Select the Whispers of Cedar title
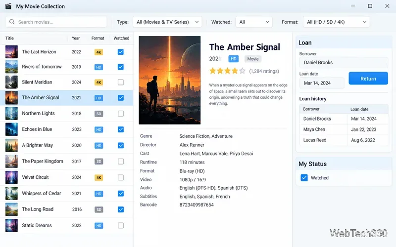396x247 pixels. click(x=42, y=193)
